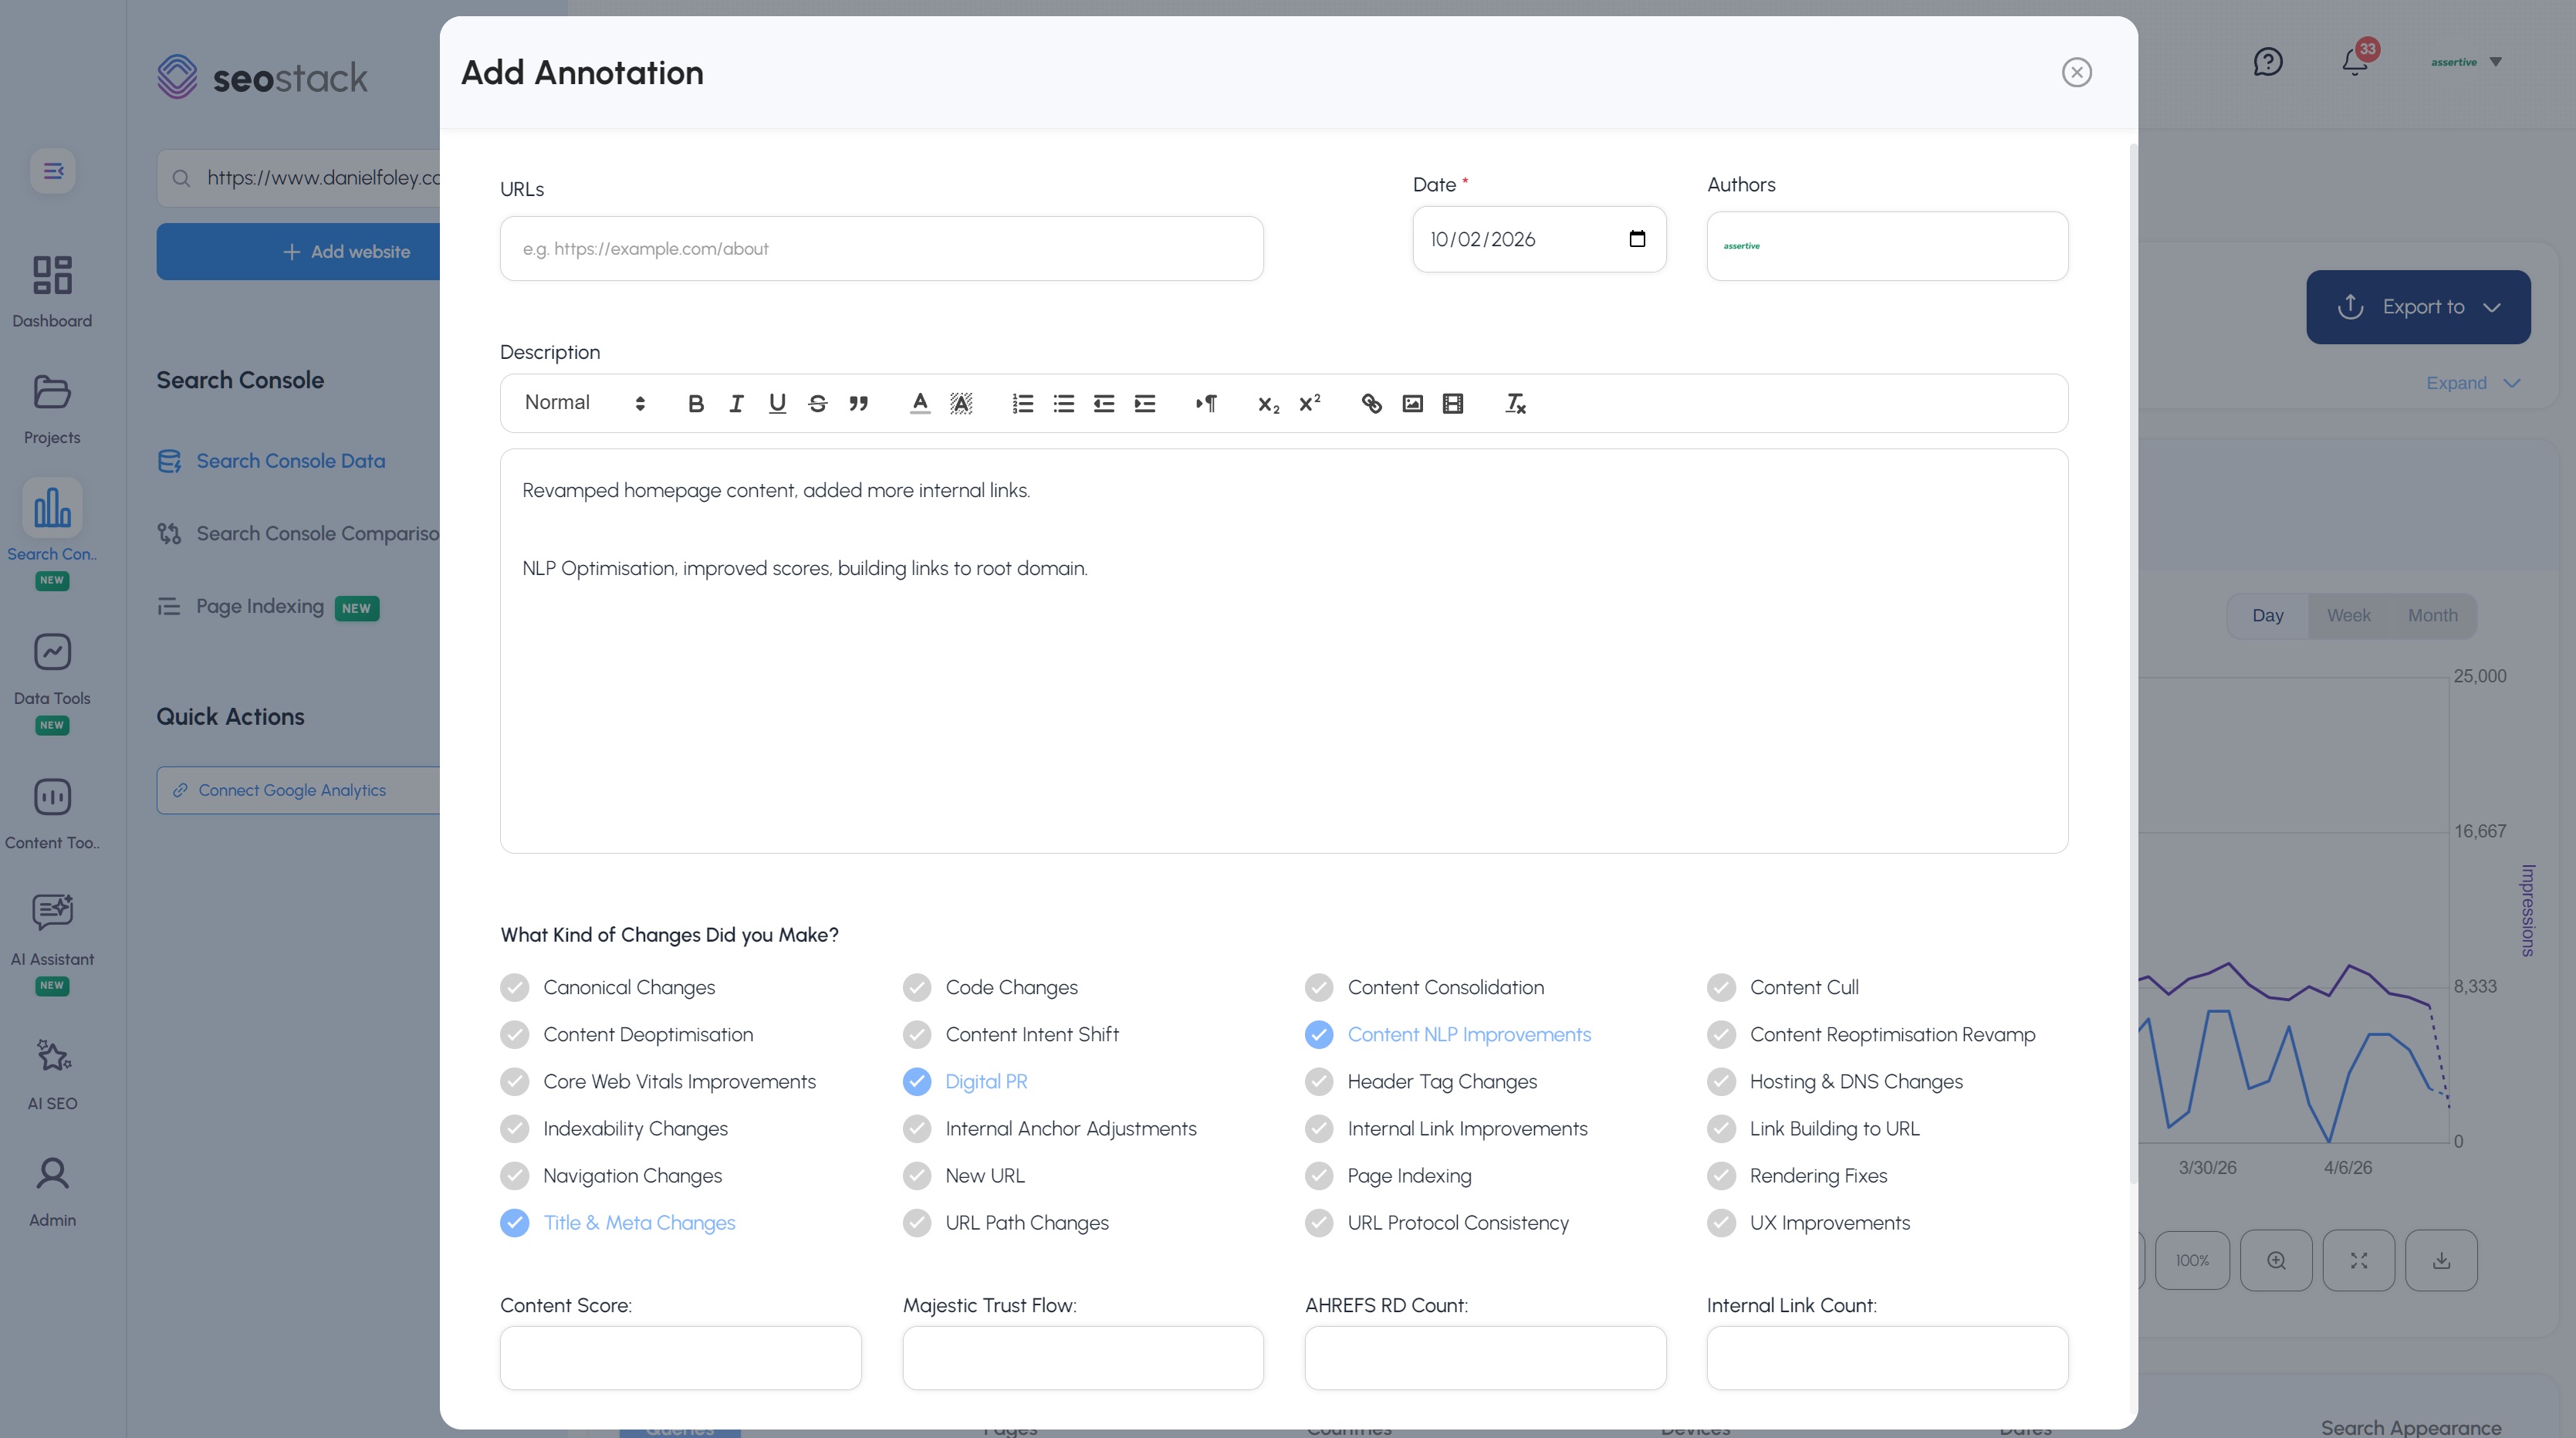The width and height of the screenshot is (2576, 1438).
Task: Open the text color picker
Action: (x=918, y=403)
